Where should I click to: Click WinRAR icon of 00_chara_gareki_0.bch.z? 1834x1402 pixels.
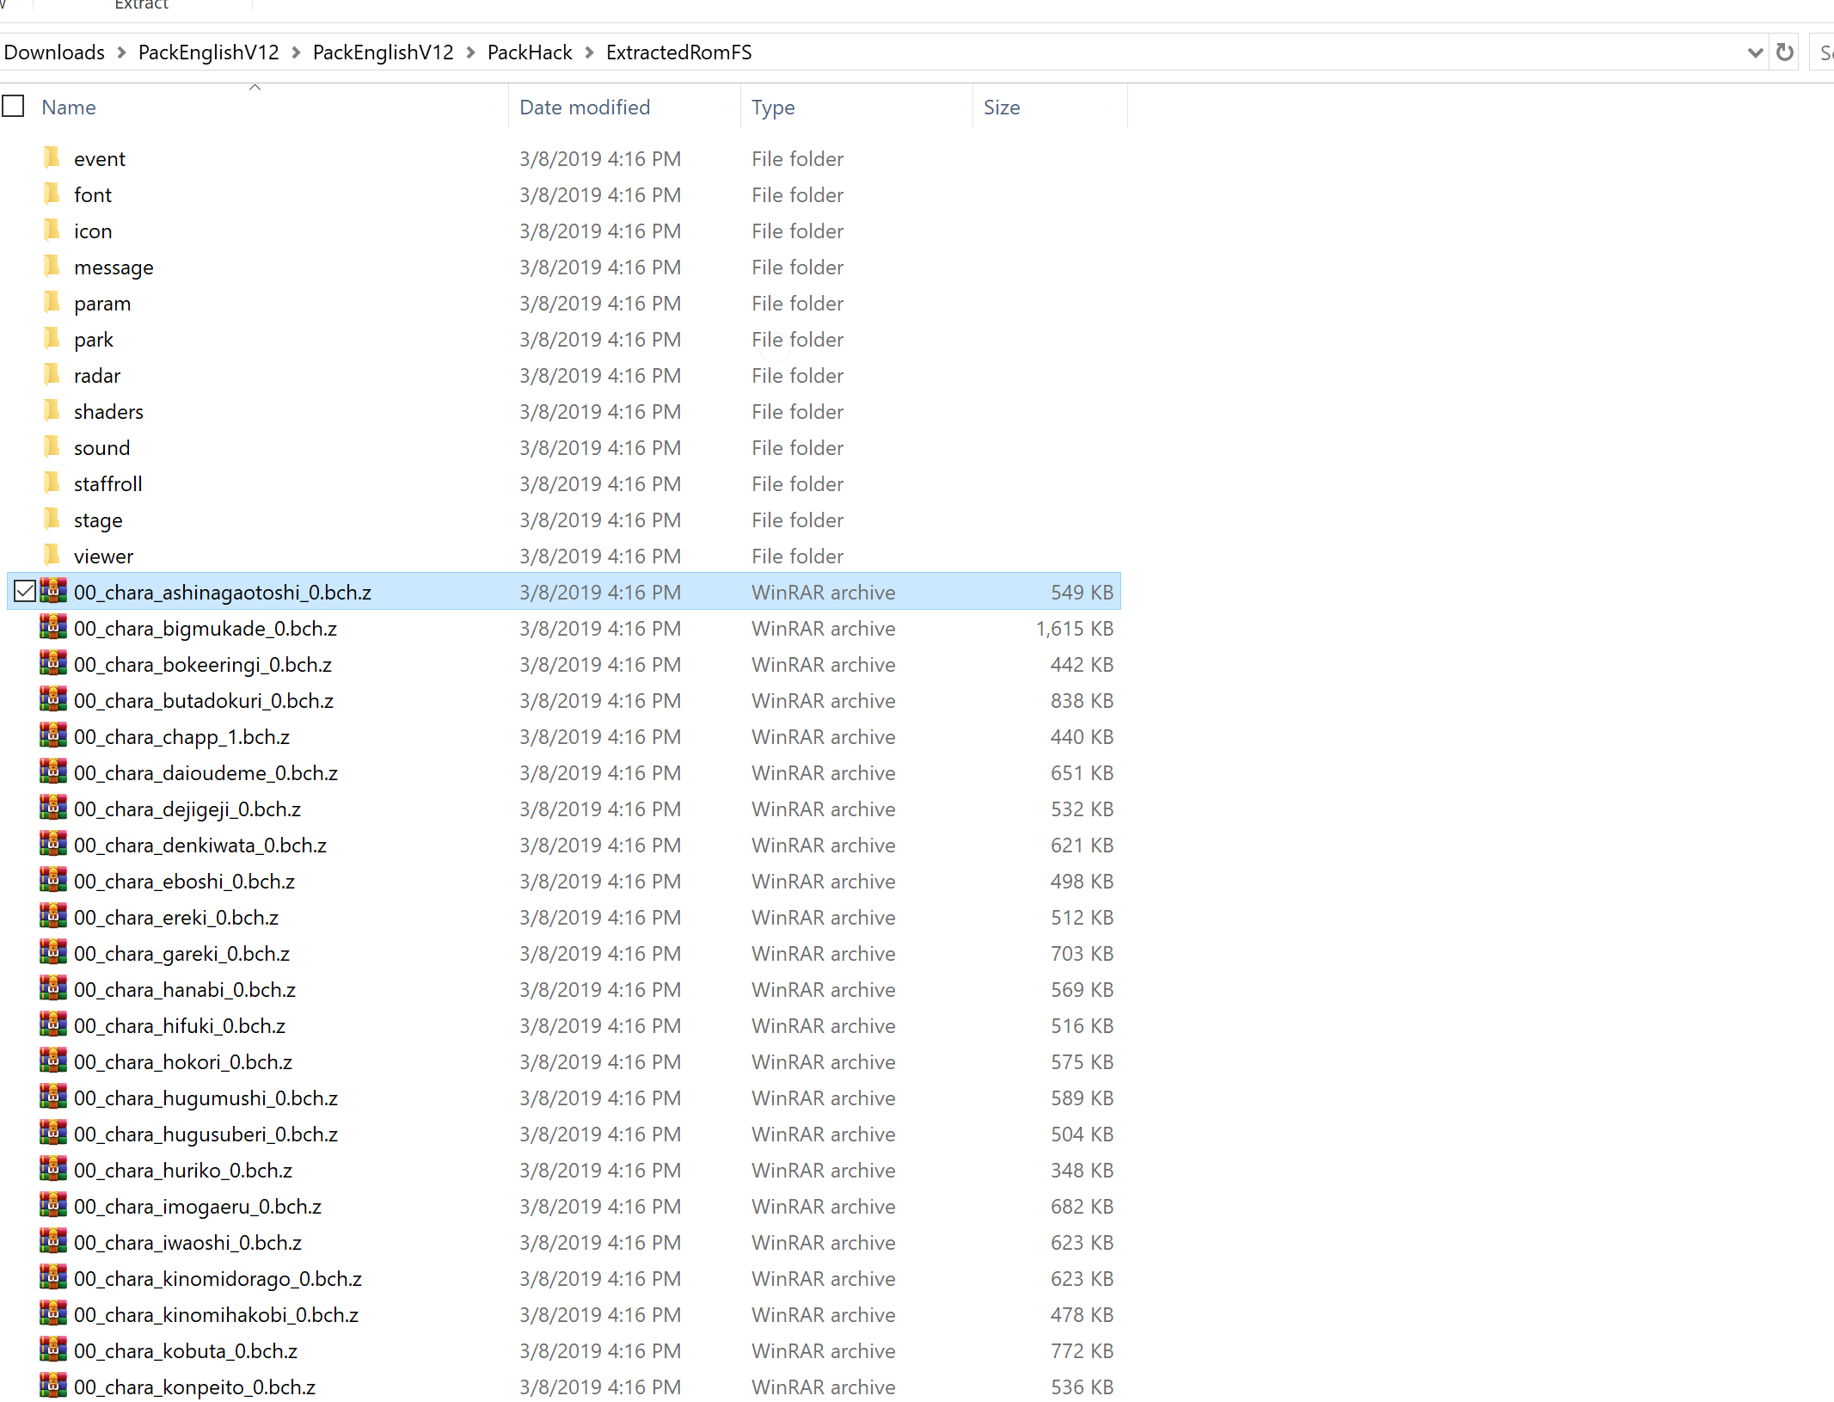(x=53, y=953)
